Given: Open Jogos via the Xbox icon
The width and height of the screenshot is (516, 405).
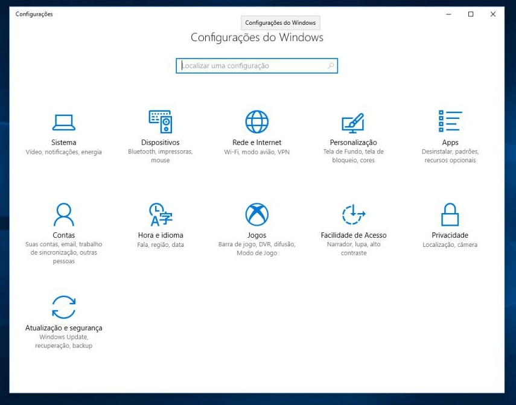Looking at the screenshot, I should (x=256, y=214).
